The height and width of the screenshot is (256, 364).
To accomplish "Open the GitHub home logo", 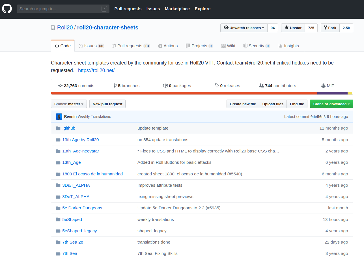I will point(7,9).
